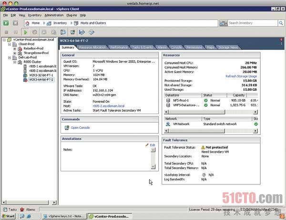Click the Suspend pause icon in toolbar
286x220 pixels.
16,32
